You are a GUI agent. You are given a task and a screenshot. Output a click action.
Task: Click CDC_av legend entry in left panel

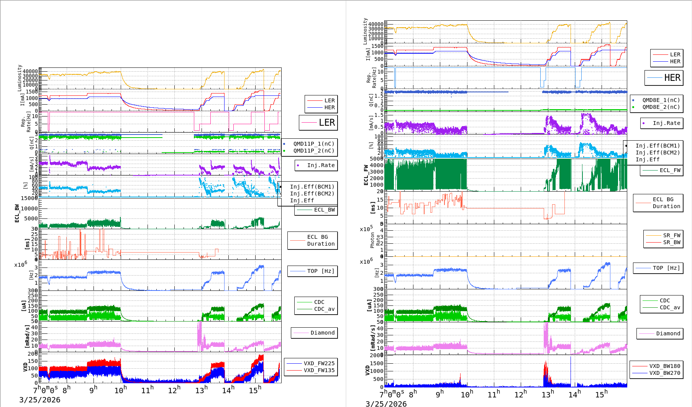coord(324,309)
